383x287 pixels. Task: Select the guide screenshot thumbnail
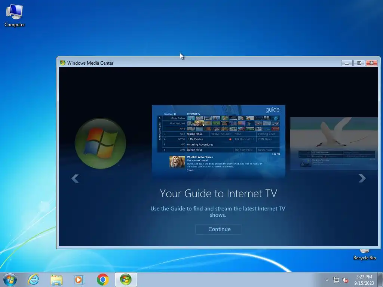[218, 142]
